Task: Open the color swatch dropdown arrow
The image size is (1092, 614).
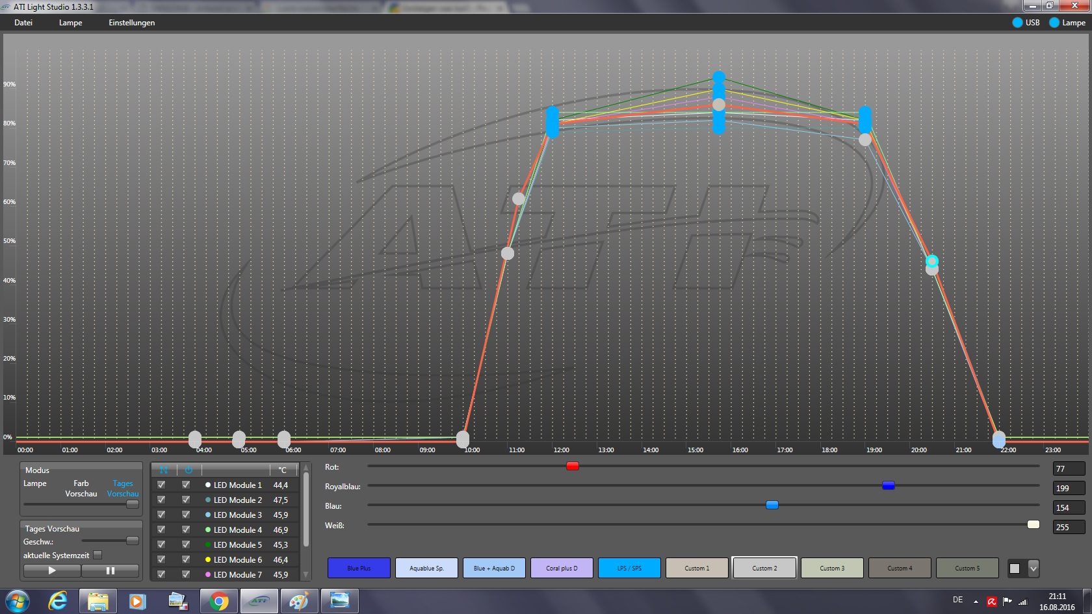Action: coord(1033,569)
